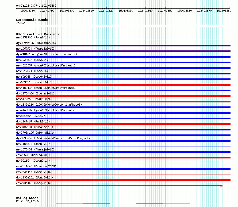
Task: Open nsv517255 (Shaikh2009) variant label
Action: coord(34,99)
